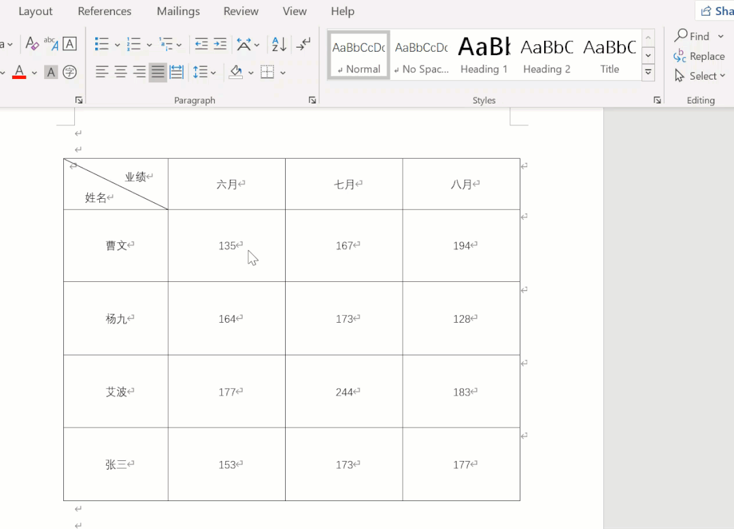Open the Font dialog launcher
The height and width of the screenshot is (529, 734).
[x=79, y=100]
